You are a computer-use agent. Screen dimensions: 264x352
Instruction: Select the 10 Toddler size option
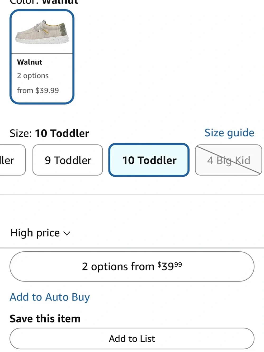point(149,160)
